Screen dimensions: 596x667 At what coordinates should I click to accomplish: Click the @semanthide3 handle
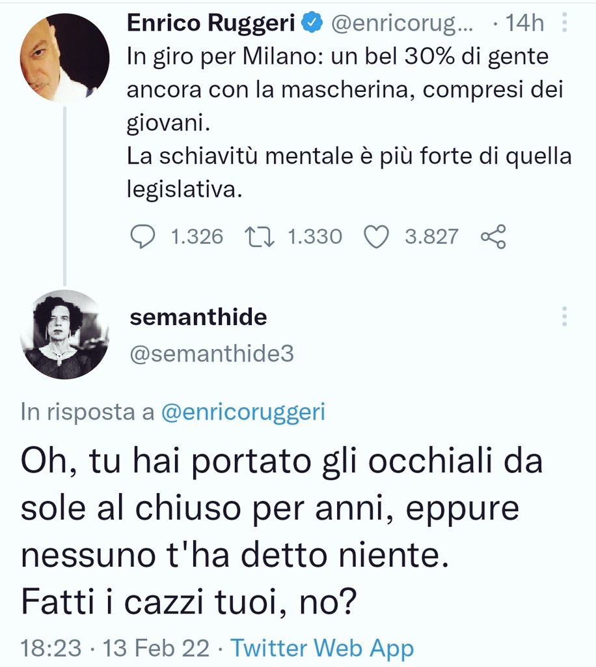(211, 353)
